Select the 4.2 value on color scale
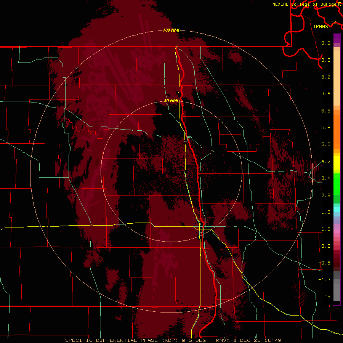Screen dimensions: 343x343 326,162
